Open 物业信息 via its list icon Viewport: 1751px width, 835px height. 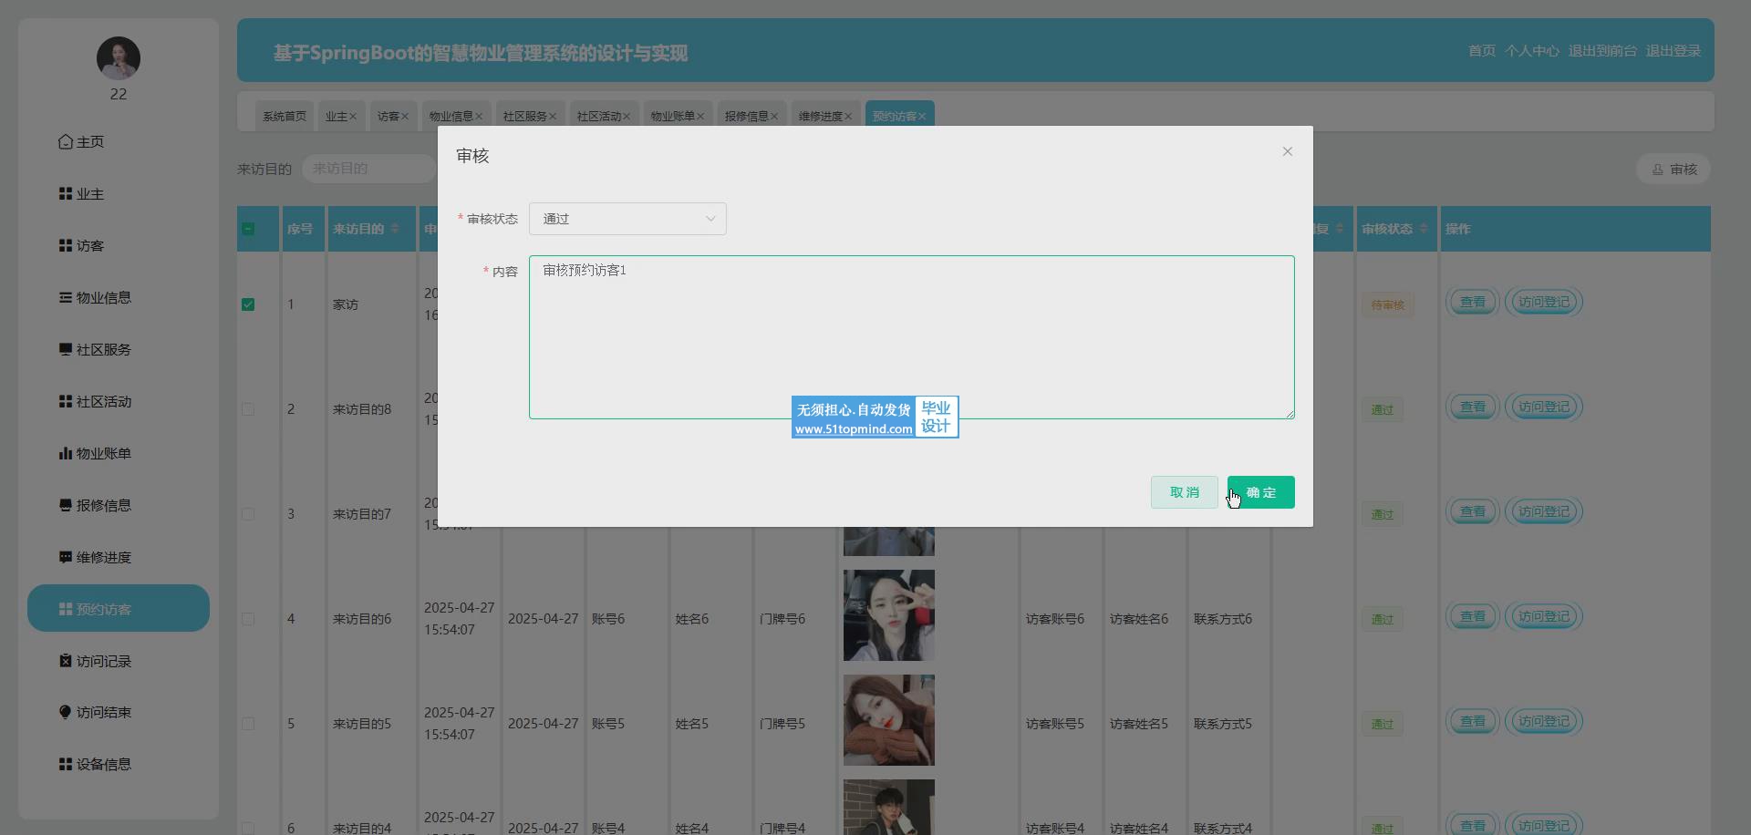point(66,297)
